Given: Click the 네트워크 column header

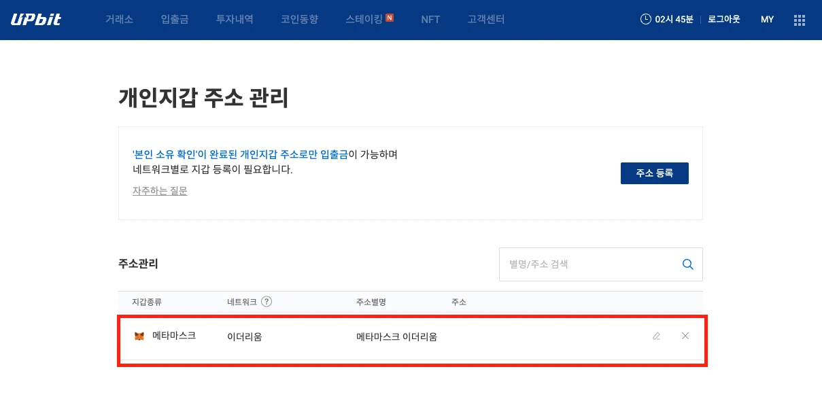Looking at the screenshot, I should 242,302.
